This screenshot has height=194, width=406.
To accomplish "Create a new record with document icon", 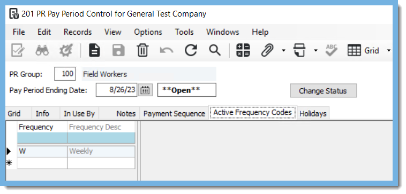I will click(x=94, y=50).
